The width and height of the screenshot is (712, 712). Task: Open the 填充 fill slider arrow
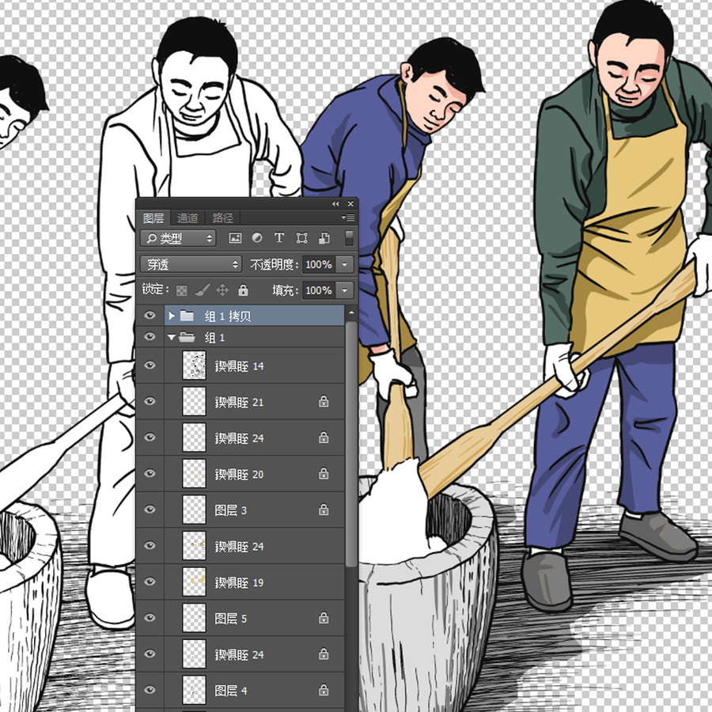pyautogui.click(x=345, y=290)
